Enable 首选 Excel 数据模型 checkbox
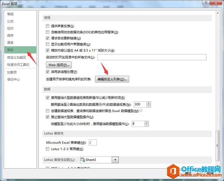Image resolution: width=224 pixels, height=181 pixels. [48, 111]
